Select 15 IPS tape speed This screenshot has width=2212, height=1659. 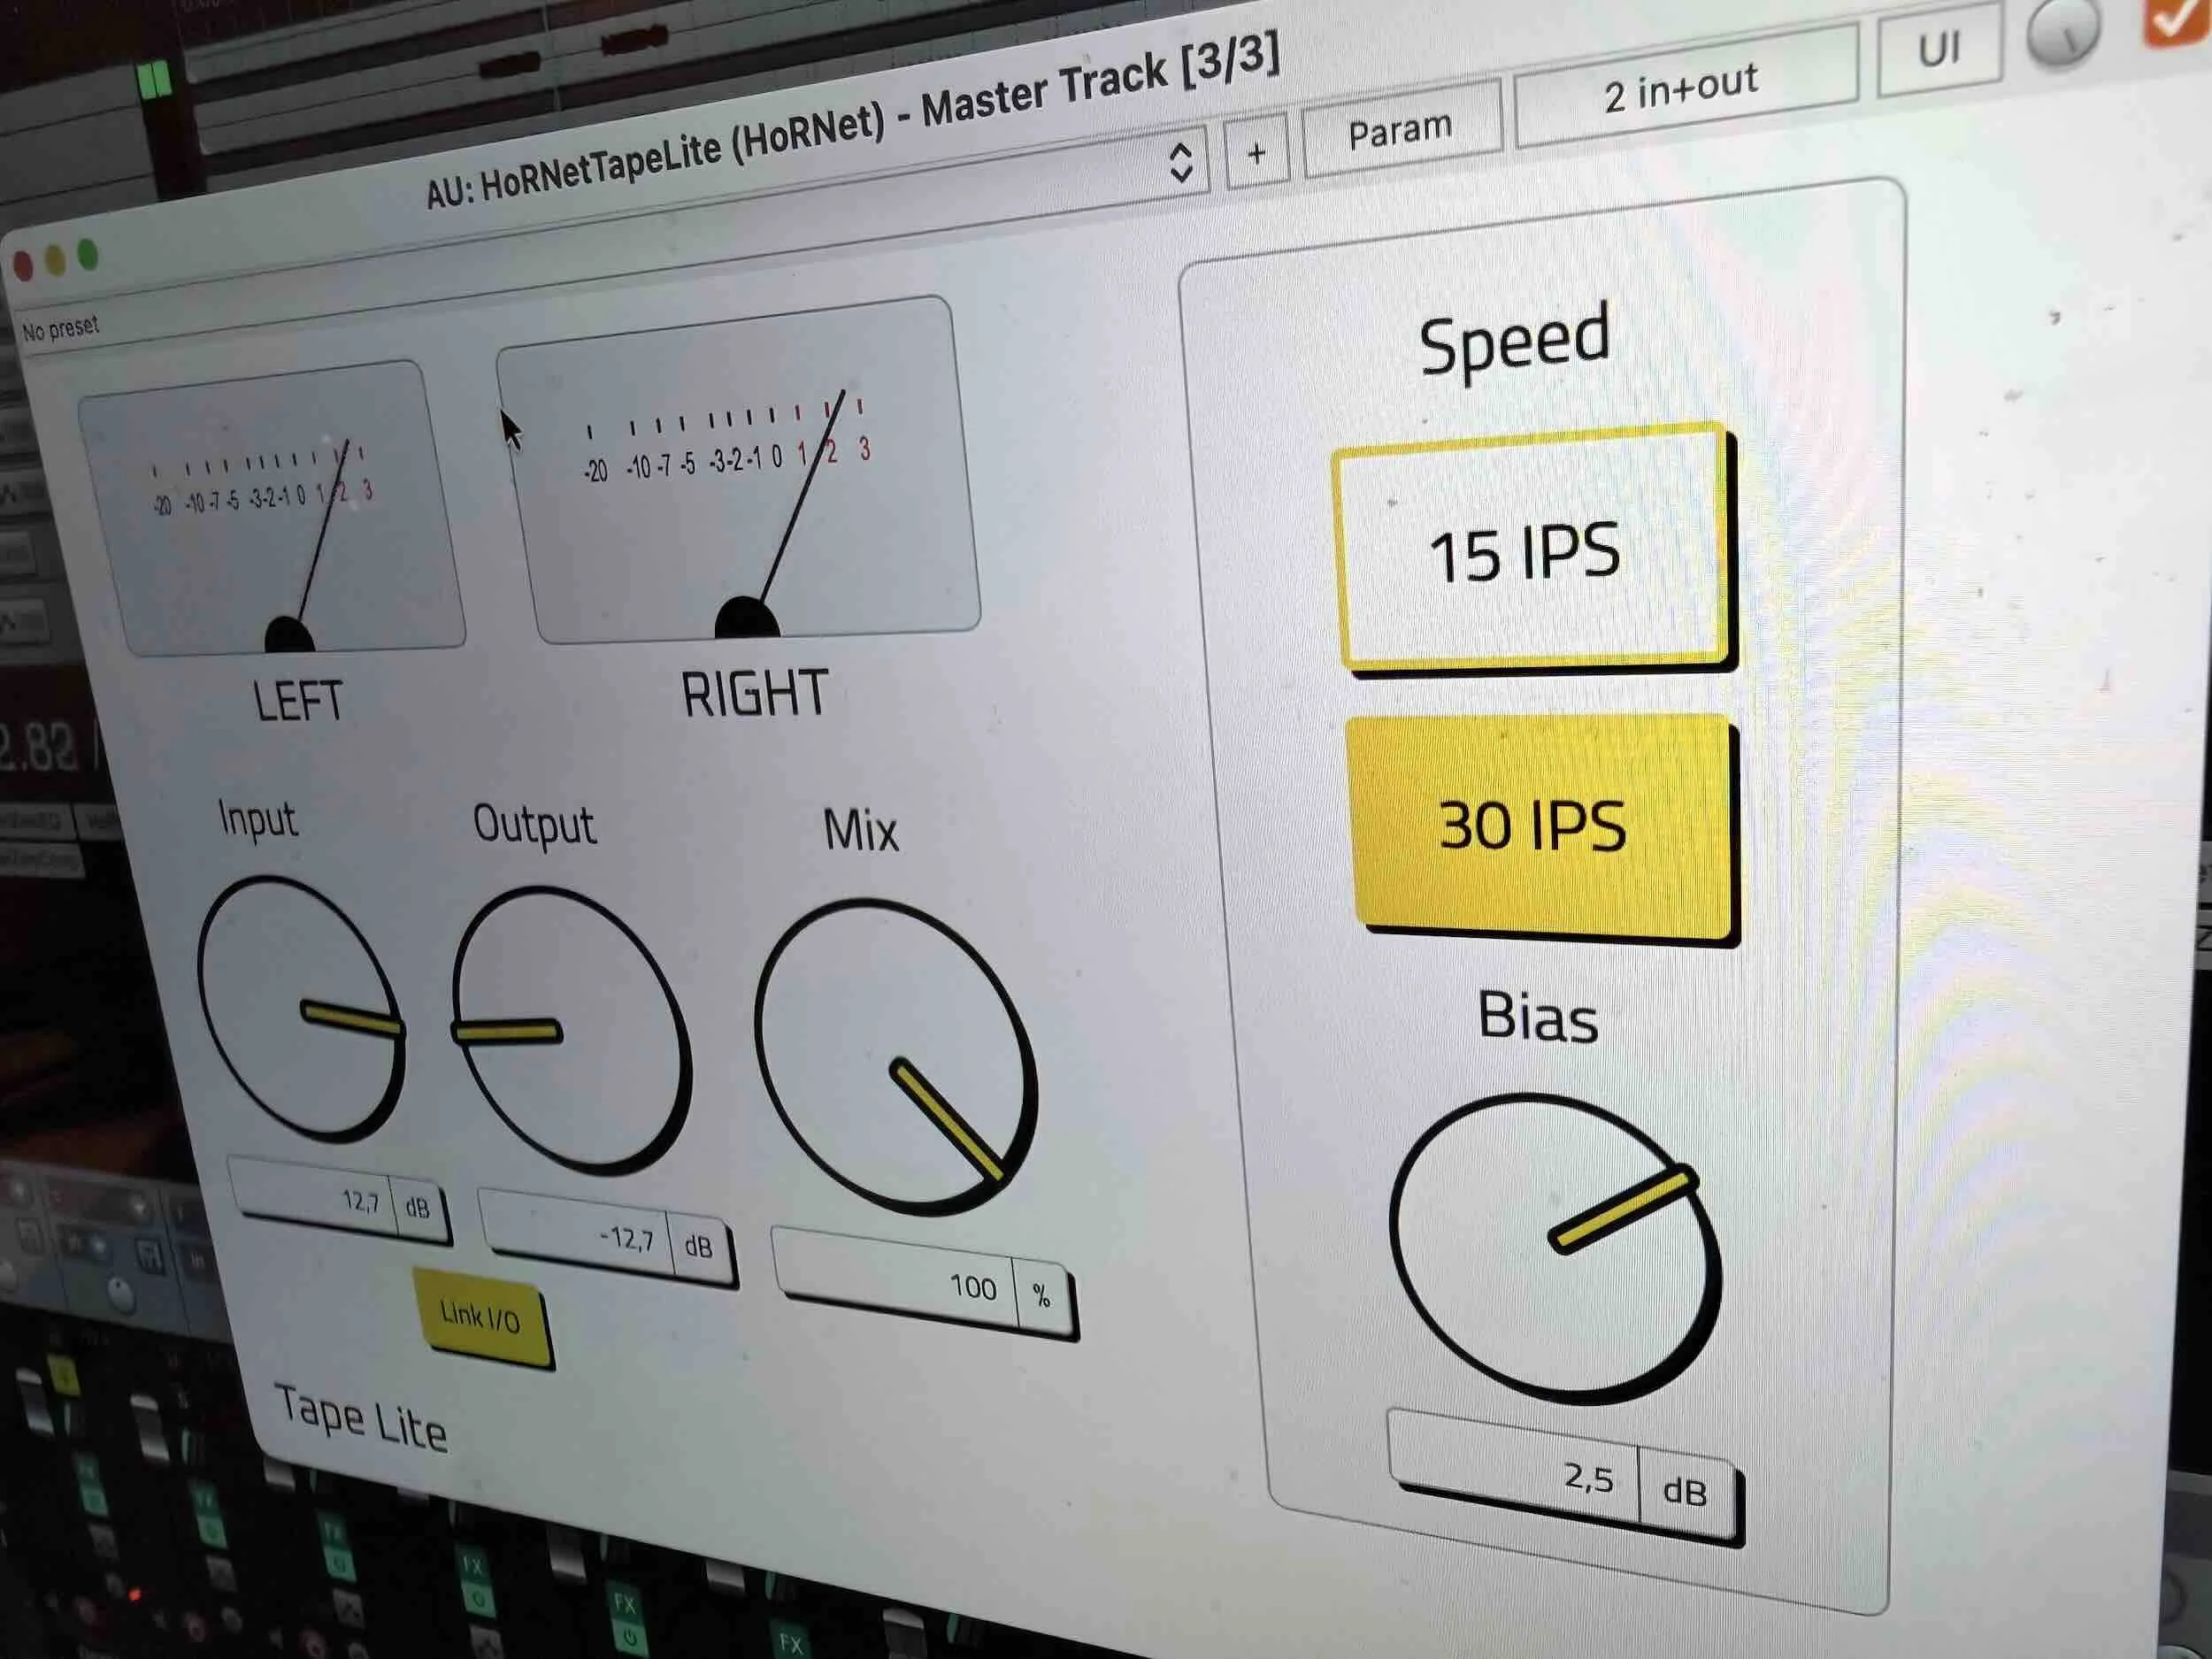click(x=1530, y=550)
